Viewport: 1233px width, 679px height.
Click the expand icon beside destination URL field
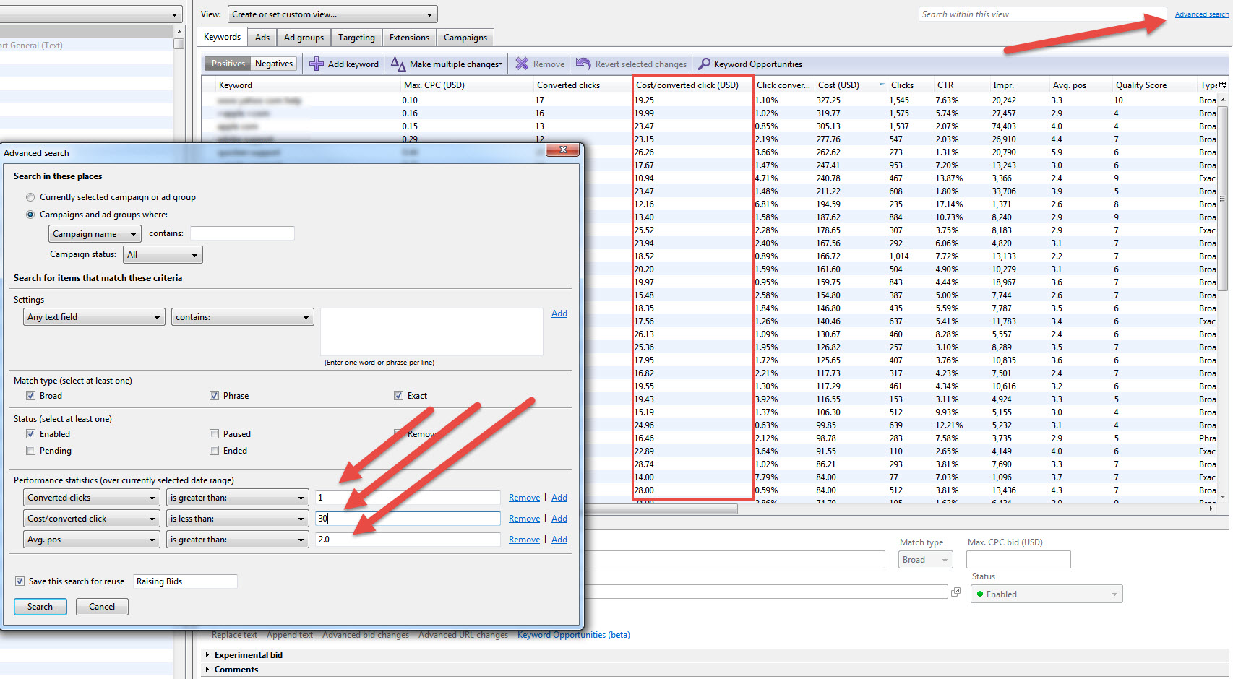[955, 592]
